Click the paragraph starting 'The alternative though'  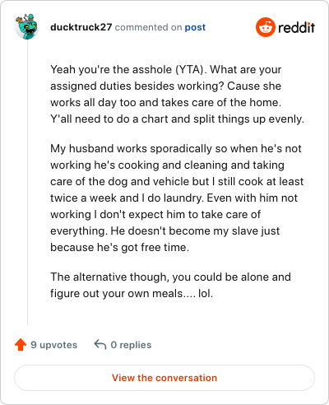pos(170,285)
